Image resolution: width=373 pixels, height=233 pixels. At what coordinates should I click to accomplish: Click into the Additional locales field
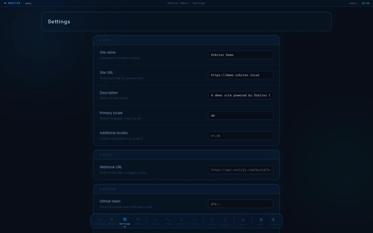pyautogui.click(x=241, y=136)
